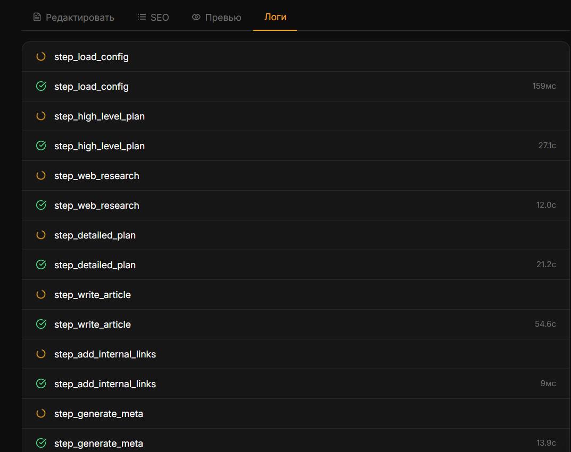
Task: Click the green check icon for step_write_article
Action: coord(41,325)
